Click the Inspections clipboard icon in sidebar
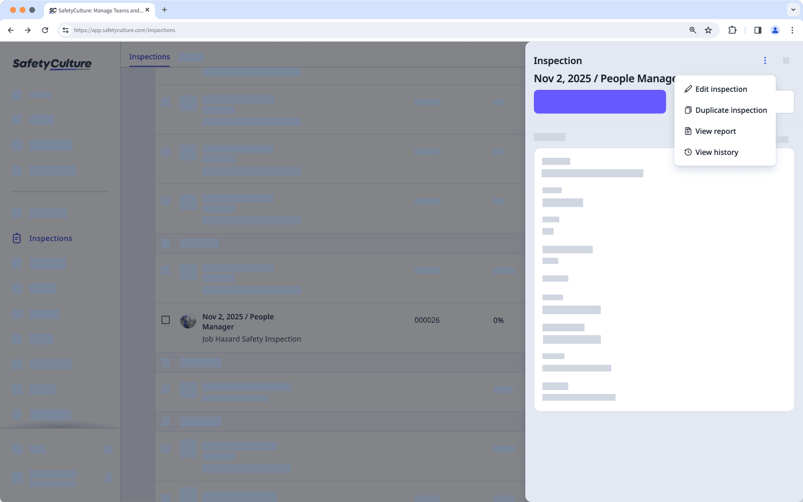The width and height of the screenshot is (803, 502). (x=17, y=238)
